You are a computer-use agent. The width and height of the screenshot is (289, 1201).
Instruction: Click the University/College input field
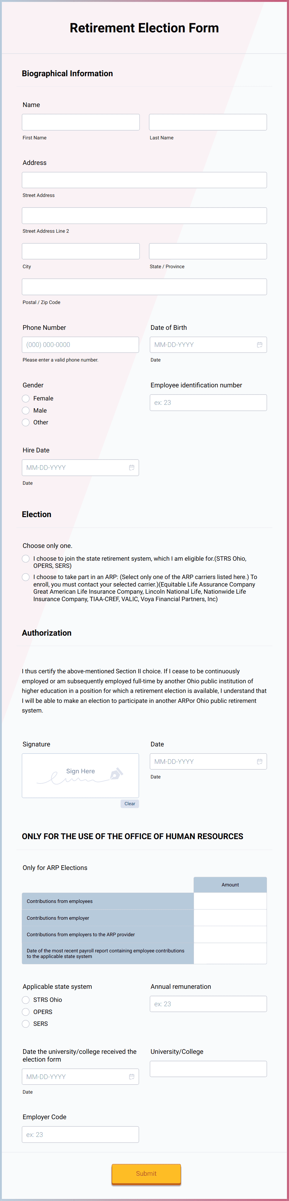(208, 1069)
